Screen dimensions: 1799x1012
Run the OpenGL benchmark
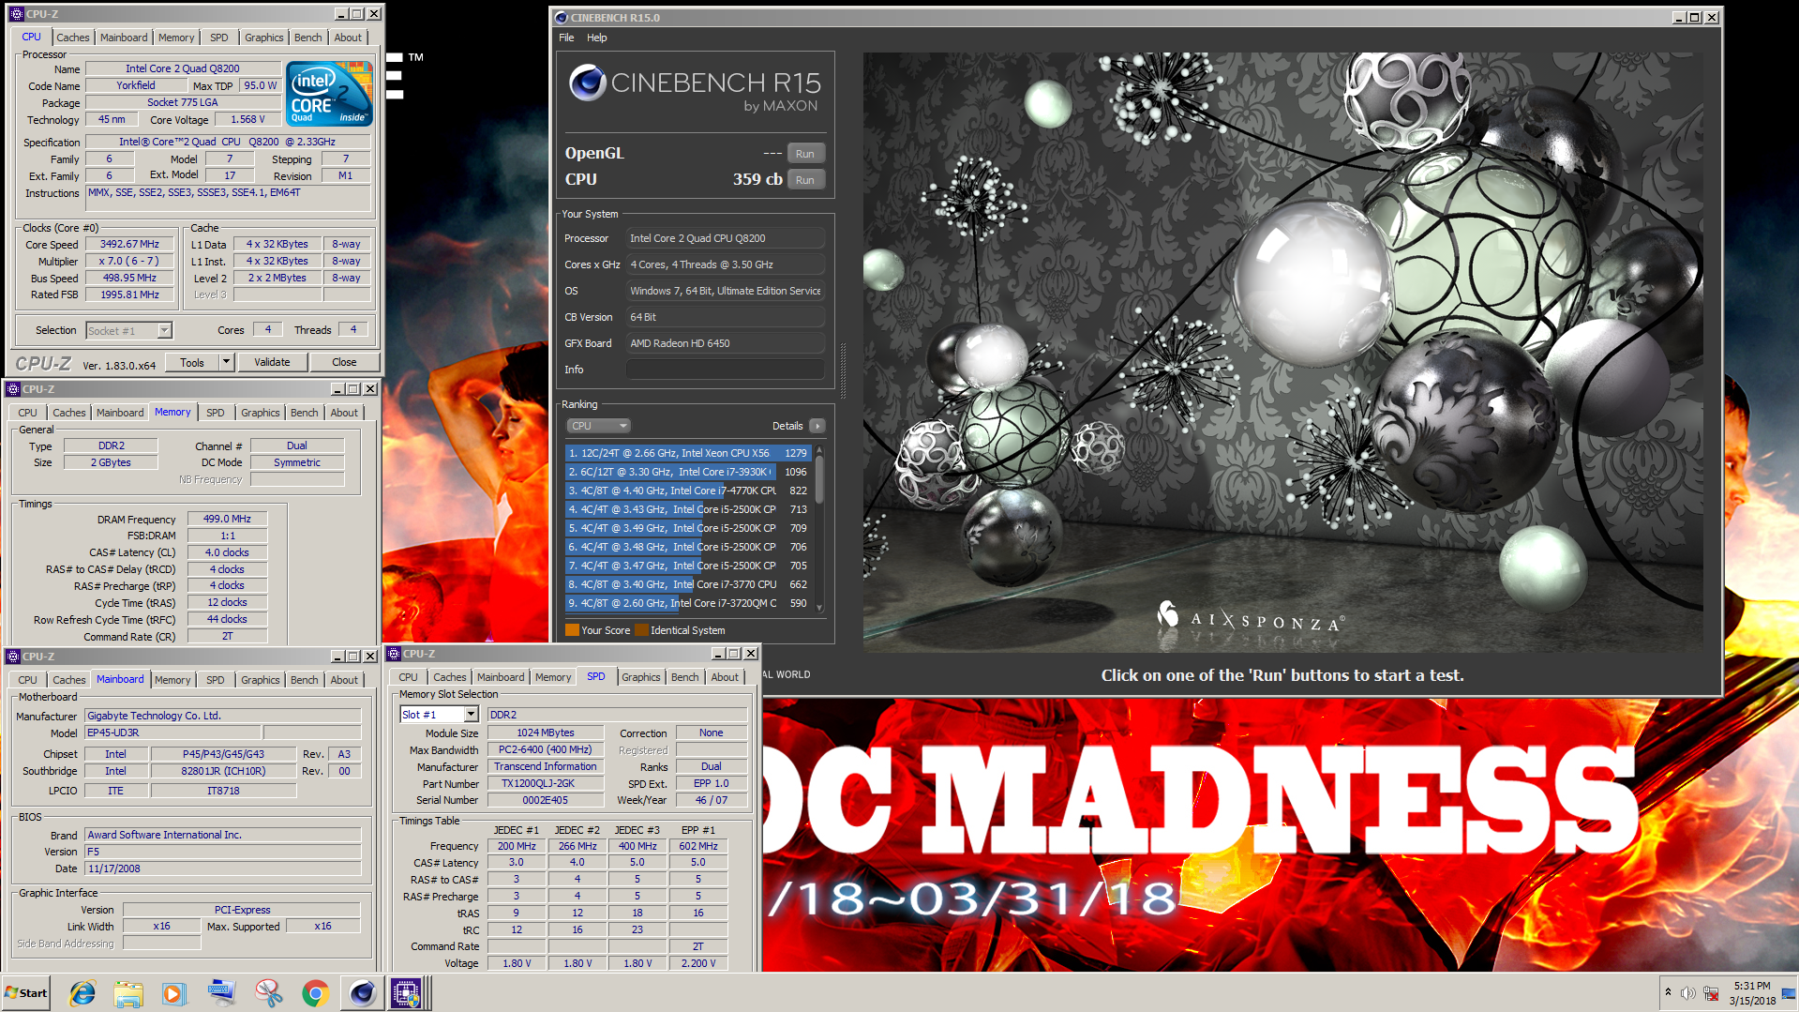coord(805,154)
